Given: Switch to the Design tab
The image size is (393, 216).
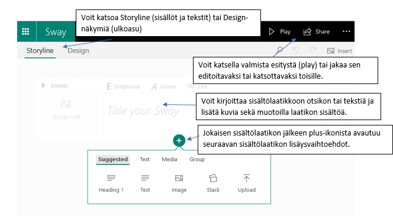Looking at the screenshot, I should (x=78, y=51).
